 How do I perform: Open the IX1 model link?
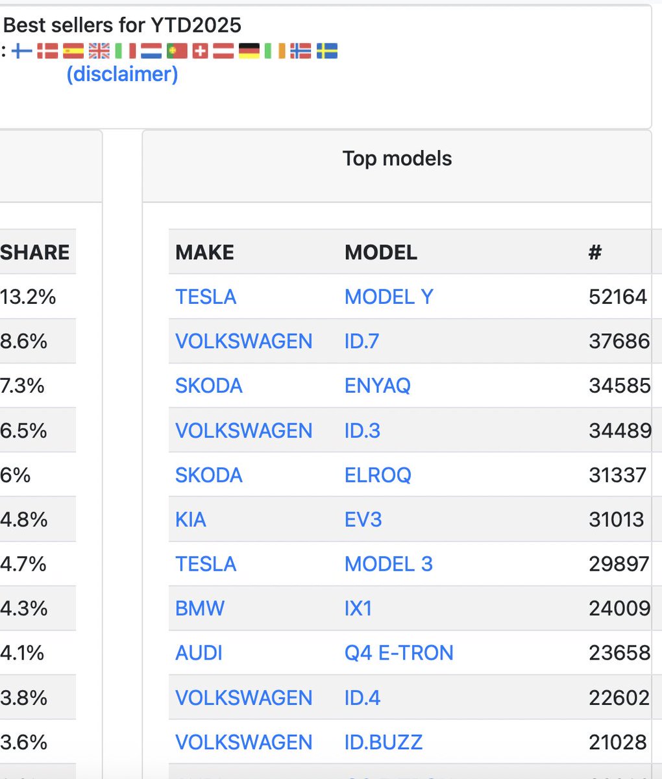[358, 608]
